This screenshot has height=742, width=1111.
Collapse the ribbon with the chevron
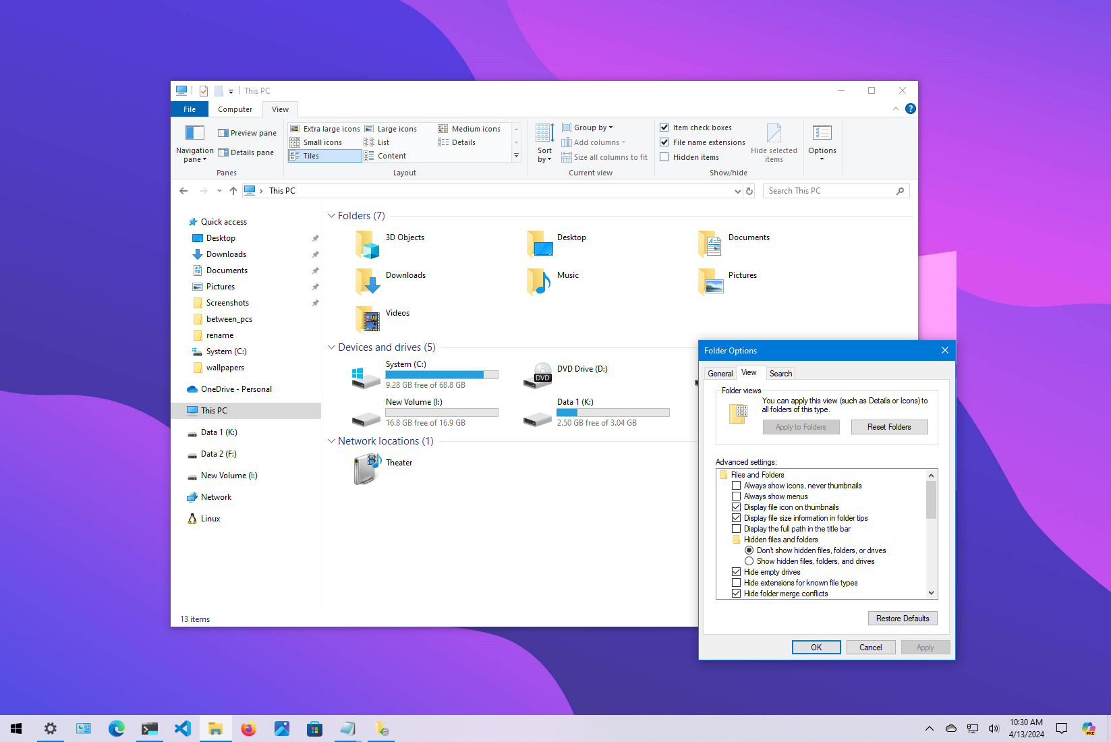(x=895, y=109)
